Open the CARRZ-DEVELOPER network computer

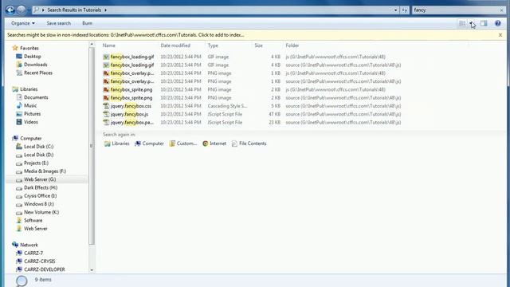(x=45, y=269)
